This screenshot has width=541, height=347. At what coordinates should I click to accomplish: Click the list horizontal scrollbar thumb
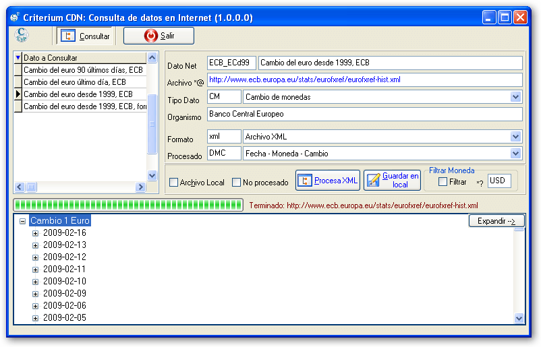[31, 187]
